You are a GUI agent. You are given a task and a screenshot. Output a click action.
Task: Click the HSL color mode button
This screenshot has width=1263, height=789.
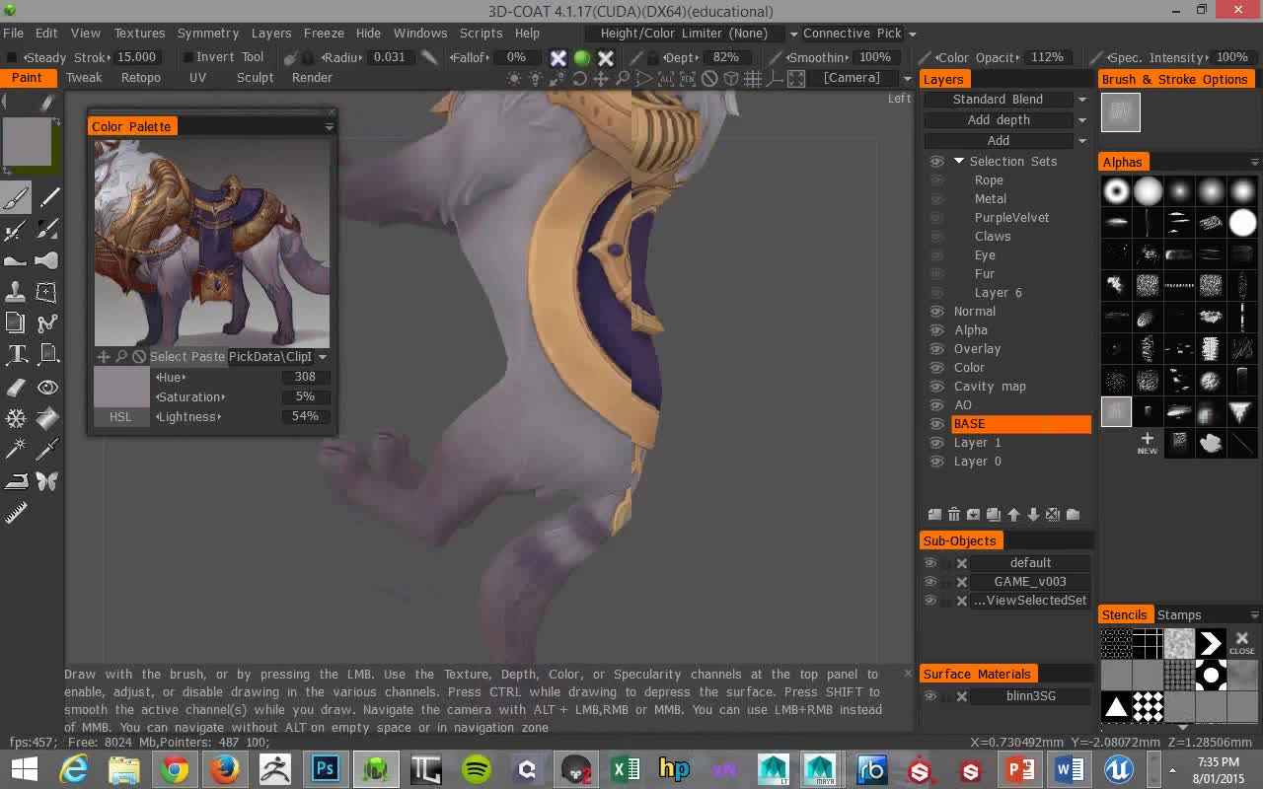point(120,417)
